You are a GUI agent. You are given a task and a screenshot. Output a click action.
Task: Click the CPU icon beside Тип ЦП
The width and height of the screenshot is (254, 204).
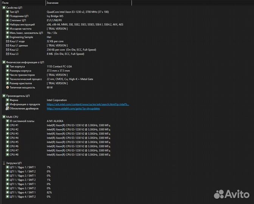[x=7, y=12]
